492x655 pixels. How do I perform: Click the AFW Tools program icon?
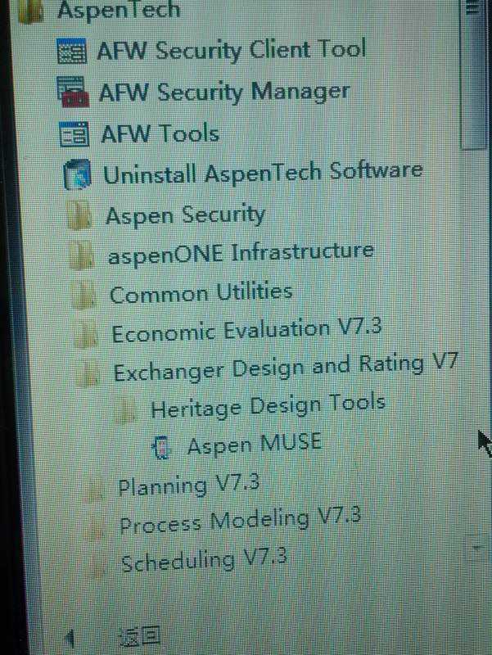click(x=74, y=134)
